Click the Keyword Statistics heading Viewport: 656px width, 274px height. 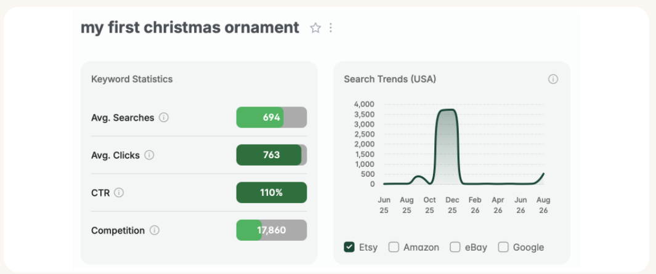tap(132, 79)
